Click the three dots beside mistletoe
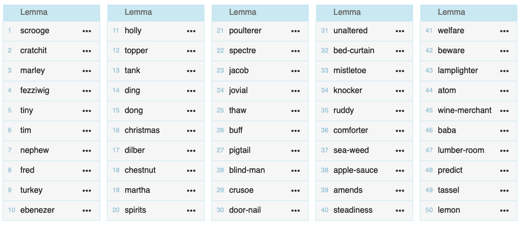 pyautogui.click(x=400, y=71)
